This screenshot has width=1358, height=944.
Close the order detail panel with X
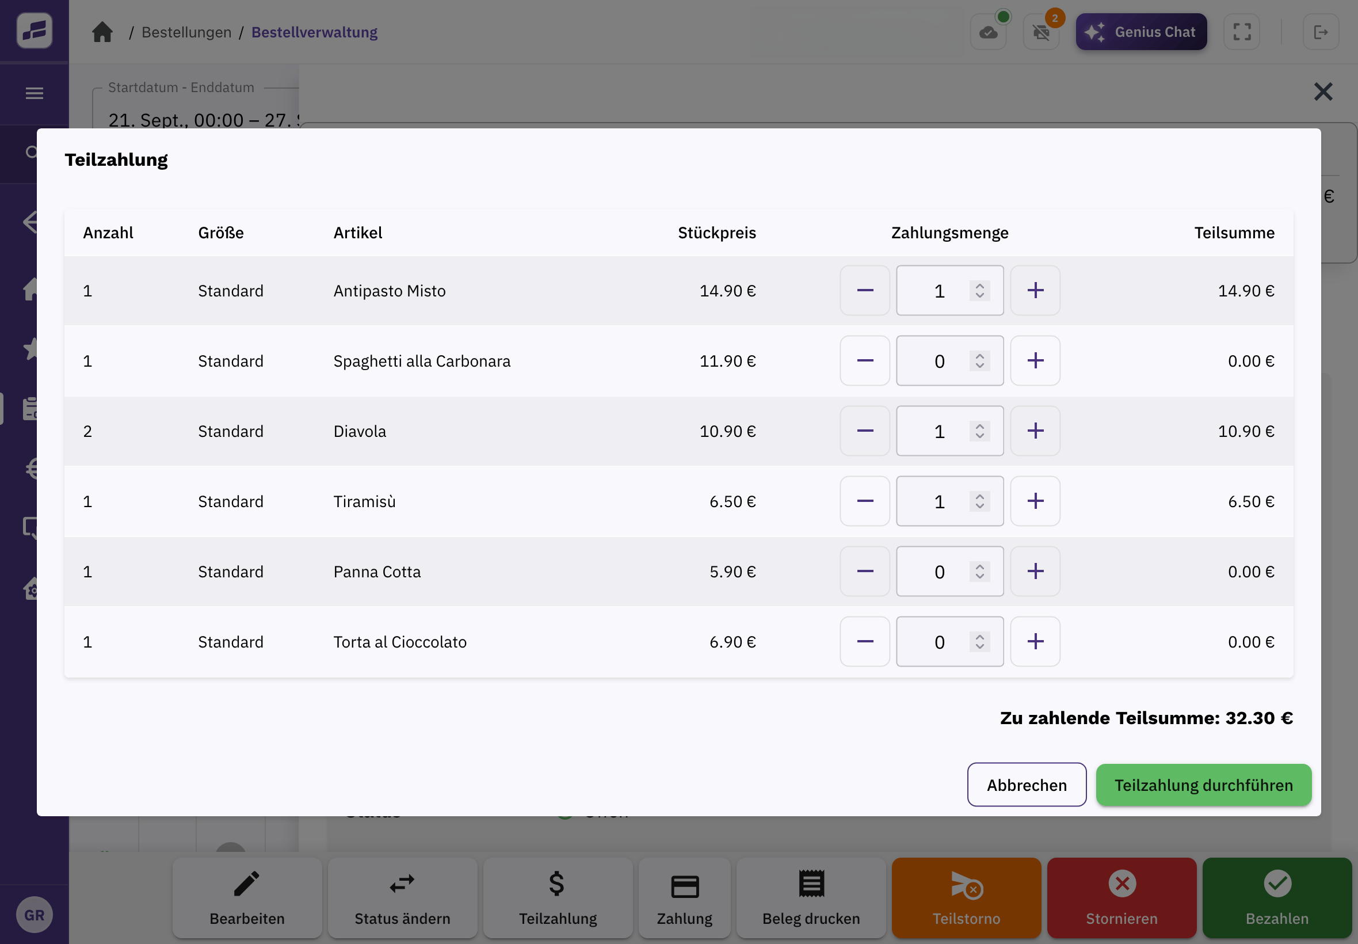(x=1323, y=92)
